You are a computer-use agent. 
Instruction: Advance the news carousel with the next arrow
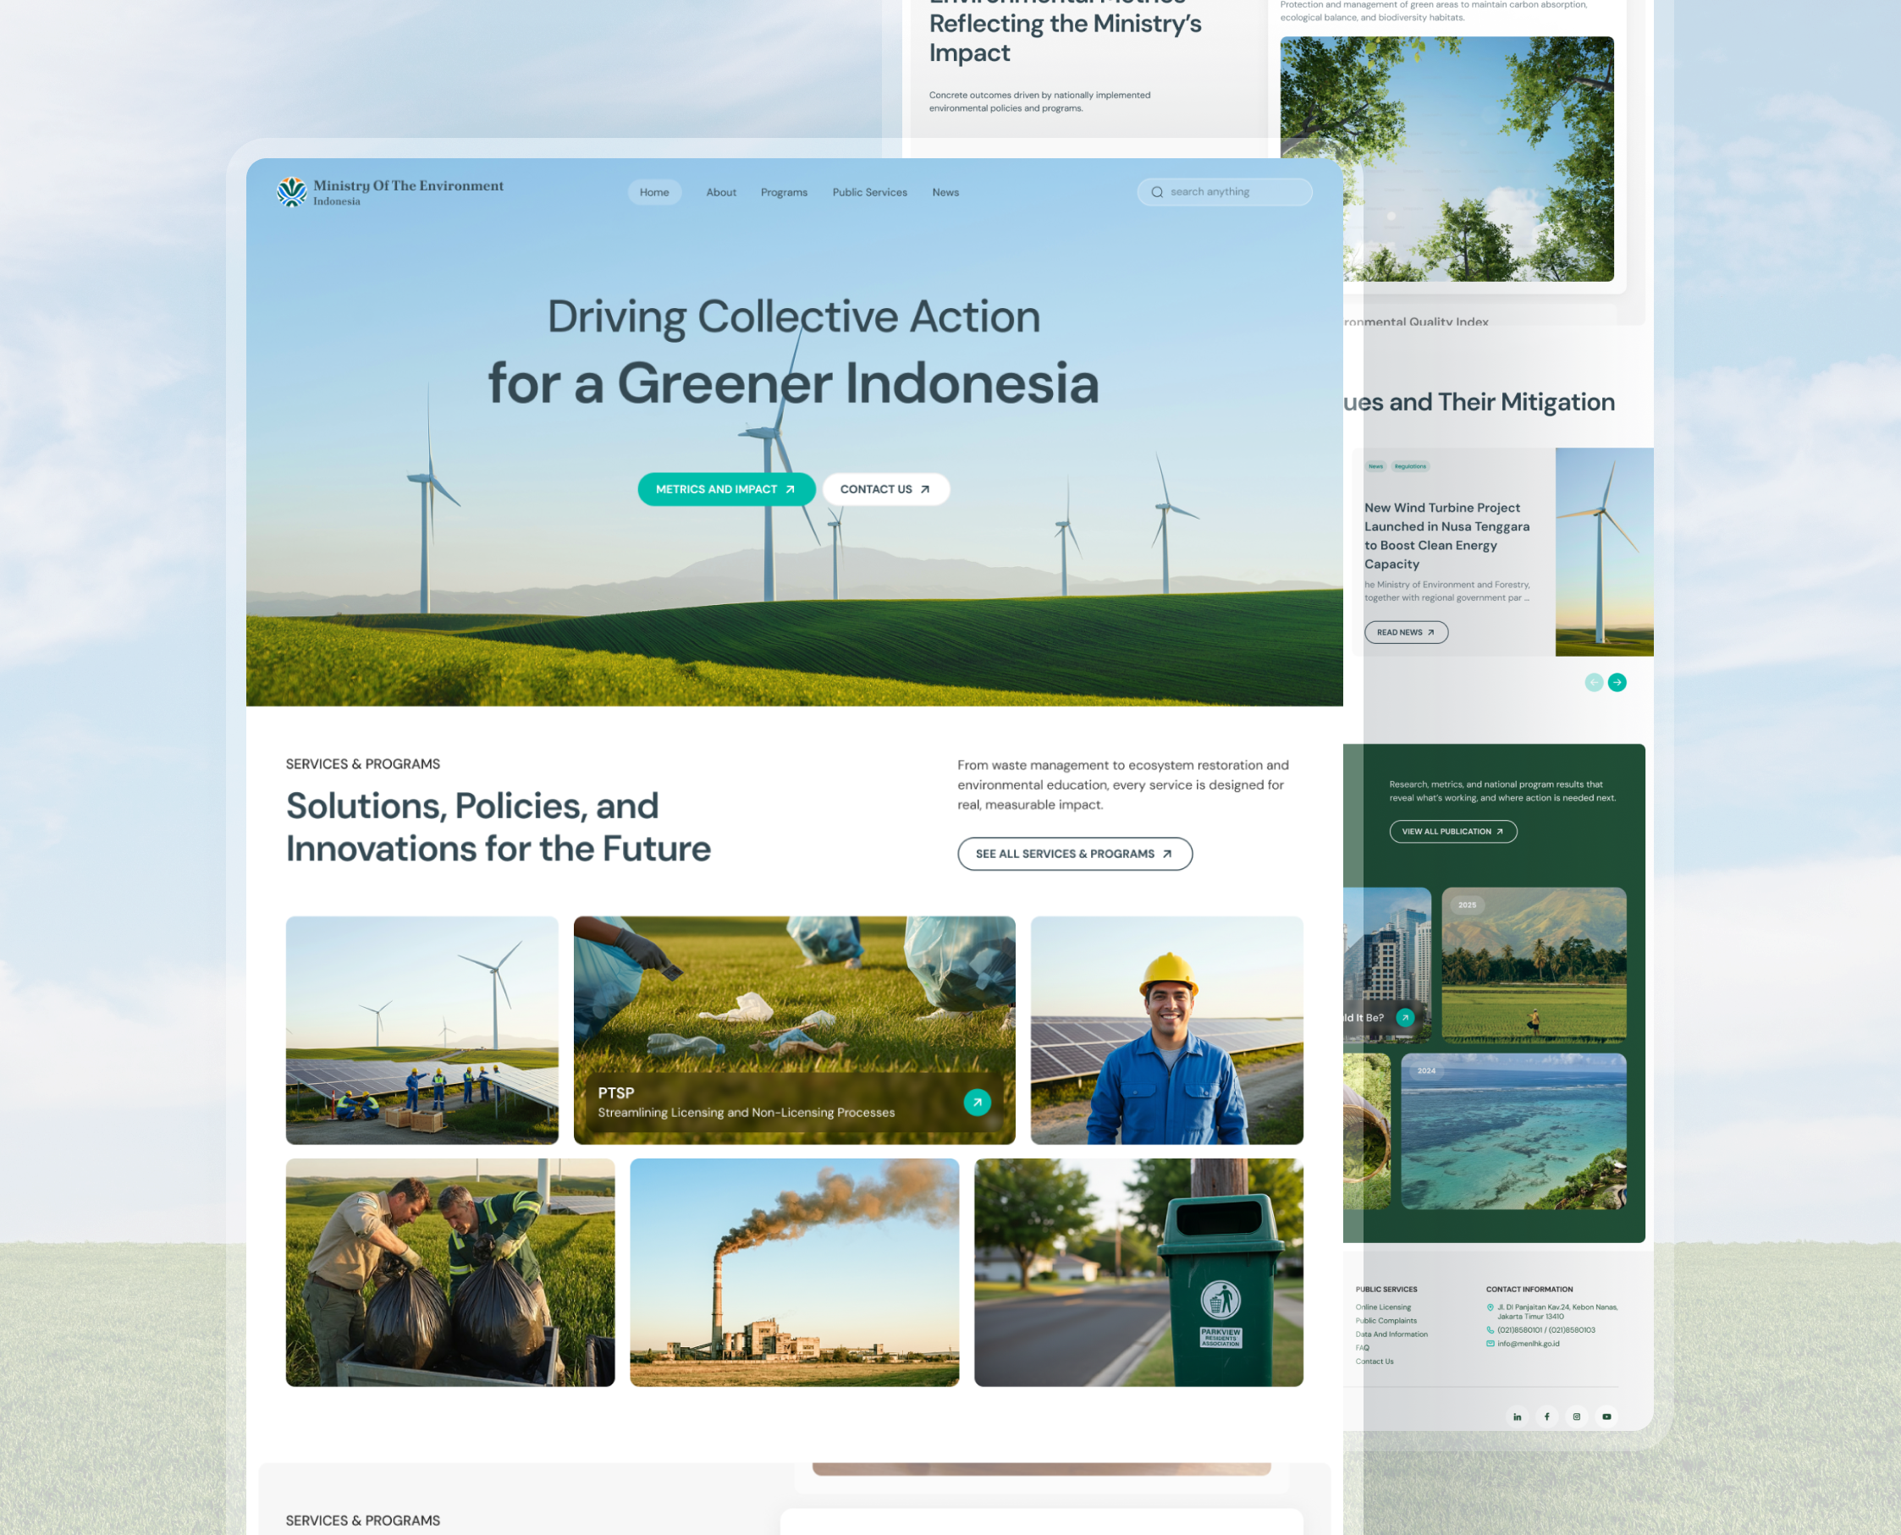(x=1618, y=682)
